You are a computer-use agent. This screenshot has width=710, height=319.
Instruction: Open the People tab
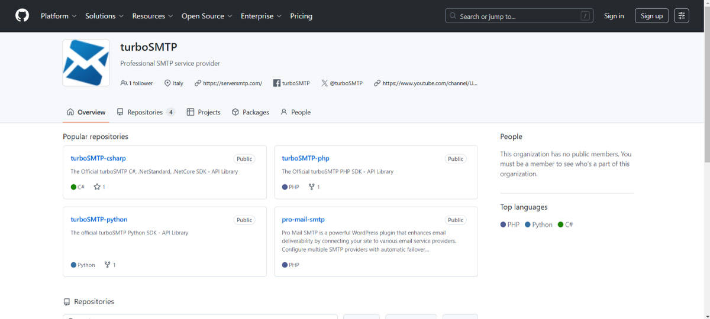coord(295,112)
